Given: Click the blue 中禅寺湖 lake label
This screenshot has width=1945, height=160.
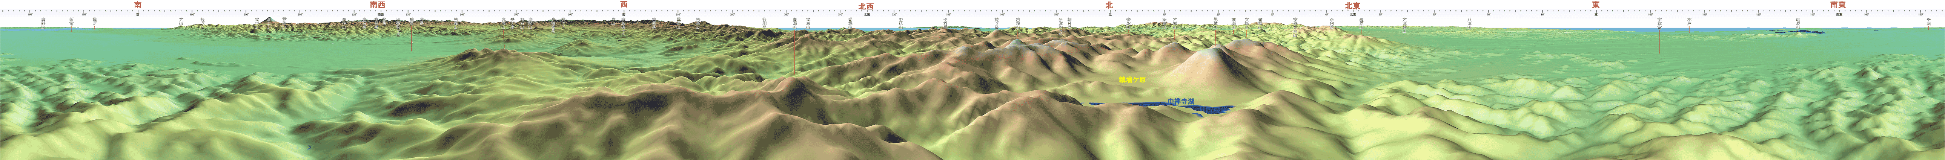Looking at the screenshot, I should point(1181,101).
